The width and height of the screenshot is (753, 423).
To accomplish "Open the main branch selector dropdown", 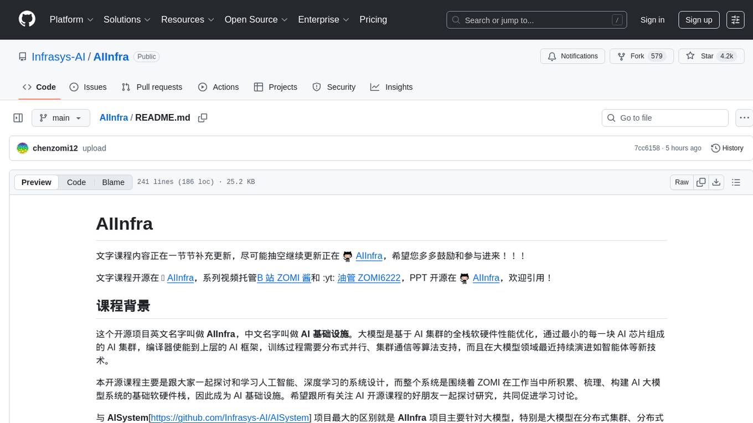I will [60, 118].
